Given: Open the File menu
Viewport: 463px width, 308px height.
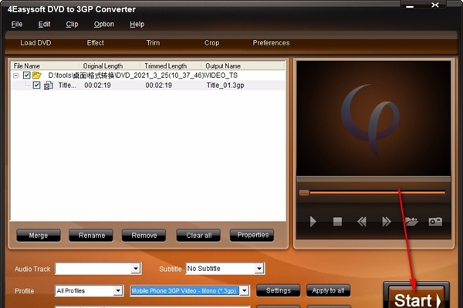Looking at the screenshot, I should [x=17, y=24].
